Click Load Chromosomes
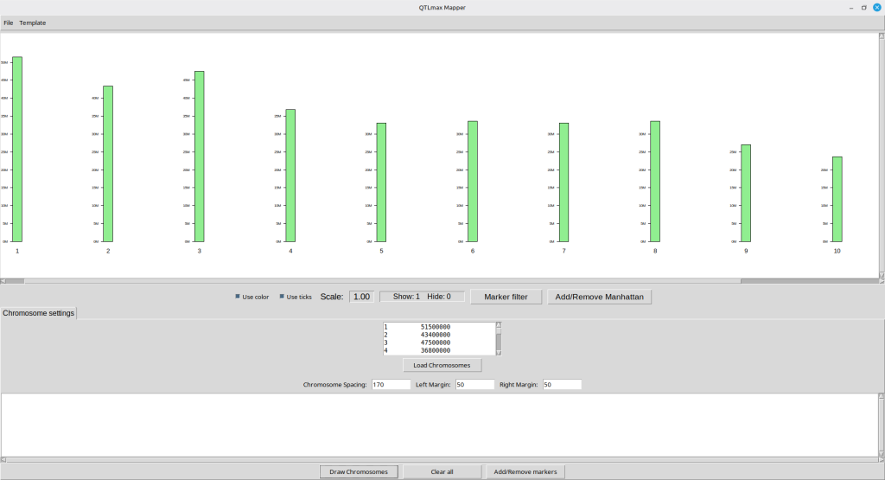The width and height of the screenshot is (885, 480). [442, 365]
